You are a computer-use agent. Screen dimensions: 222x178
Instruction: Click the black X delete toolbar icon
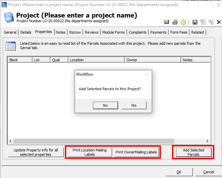(219, 22)
